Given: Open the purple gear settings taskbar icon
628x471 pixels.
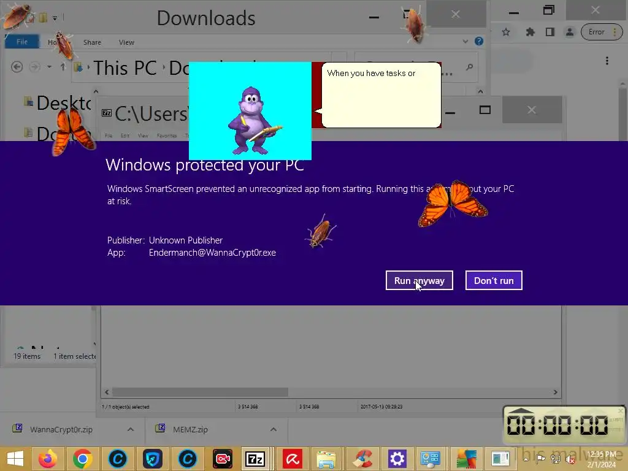Looking at the screenshot, I should 397,459.
